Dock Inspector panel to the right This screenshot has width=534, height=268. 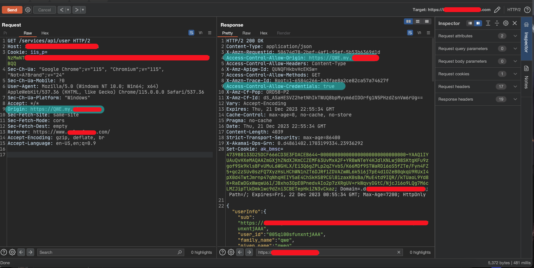pos(478,23)
